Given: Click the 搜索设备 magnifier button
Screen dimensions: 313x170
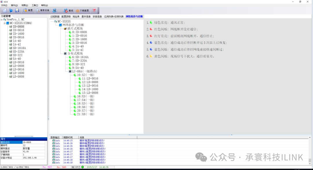Looking at the screenshot, I should click(43, 10).
